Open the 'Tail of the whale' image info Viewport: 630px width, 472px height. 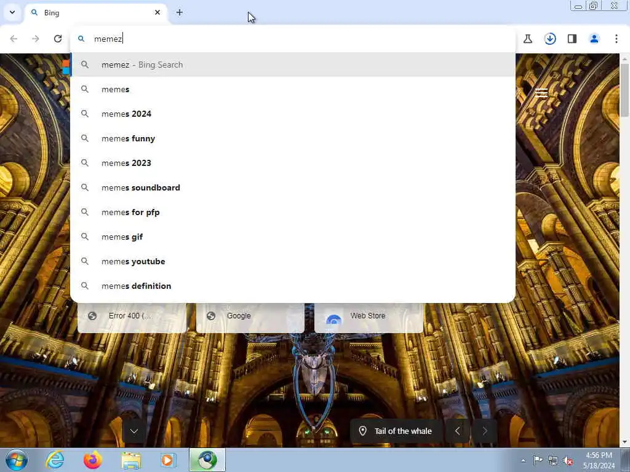(x=396, y=431)
